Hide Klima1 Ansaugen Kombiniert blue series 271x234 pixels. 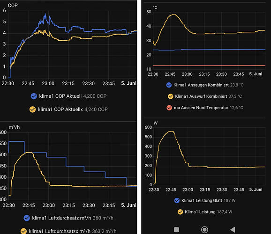(x=169, y=85)
